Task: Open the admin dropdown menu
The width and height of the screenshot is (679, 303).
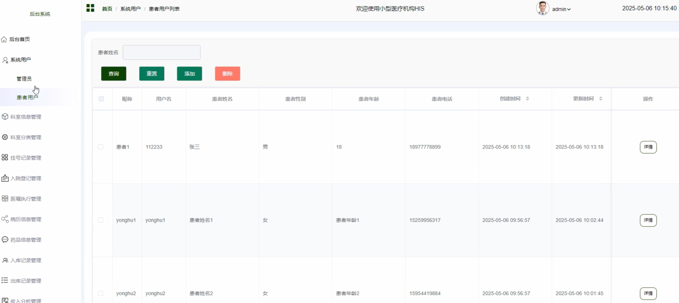Action: pyautogui.click(x=561, y=9)
